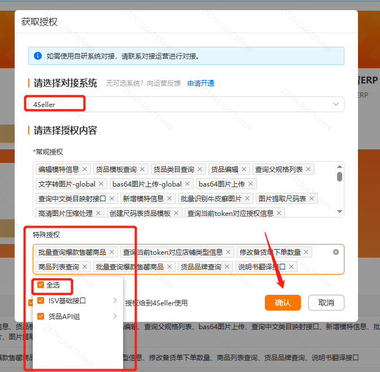Remove the 货品品牌查询 tag
The height and width of the screenshot is (372, 380).
(x=227, y=267)
